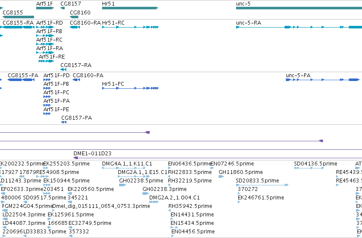Select protein Arf51F-PA
The image size is (362, 238).
click(x=47, y=105)
